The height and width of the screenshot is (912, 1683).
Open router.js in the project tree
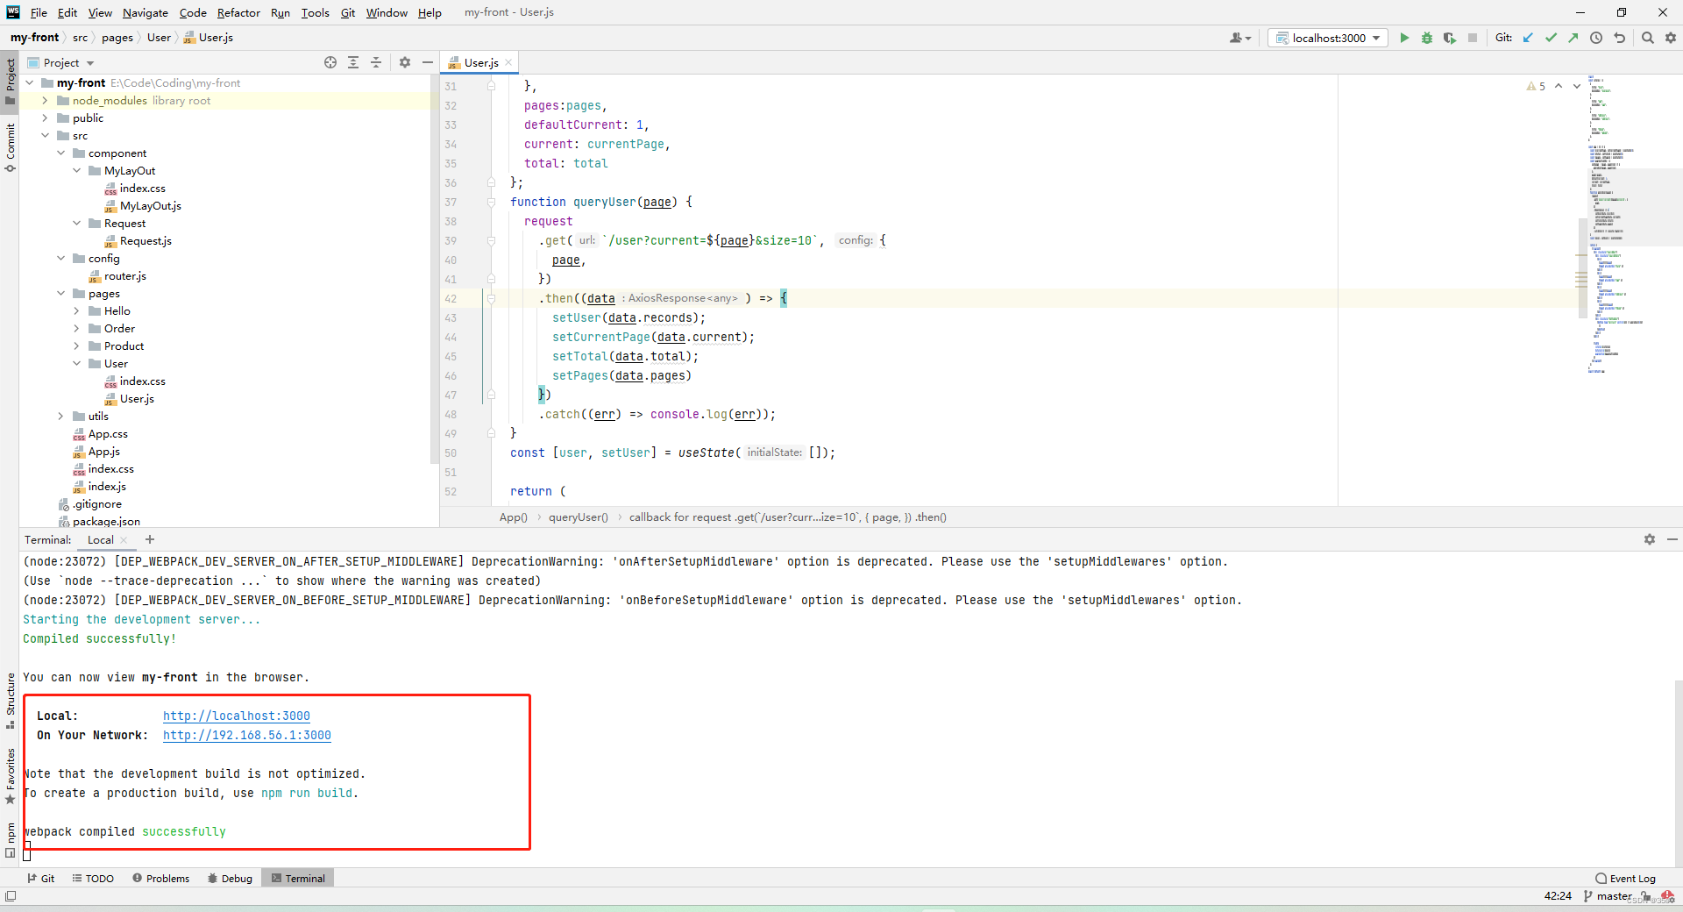point(124,276)
